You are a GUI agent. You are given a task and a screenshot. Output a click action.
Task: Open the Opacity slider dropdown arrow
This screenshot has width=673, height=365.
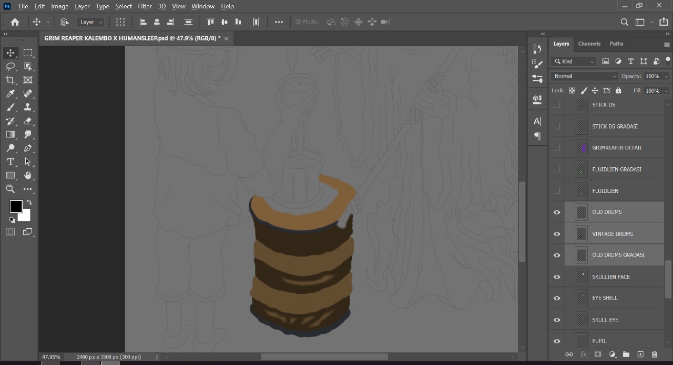coord(666,76)
